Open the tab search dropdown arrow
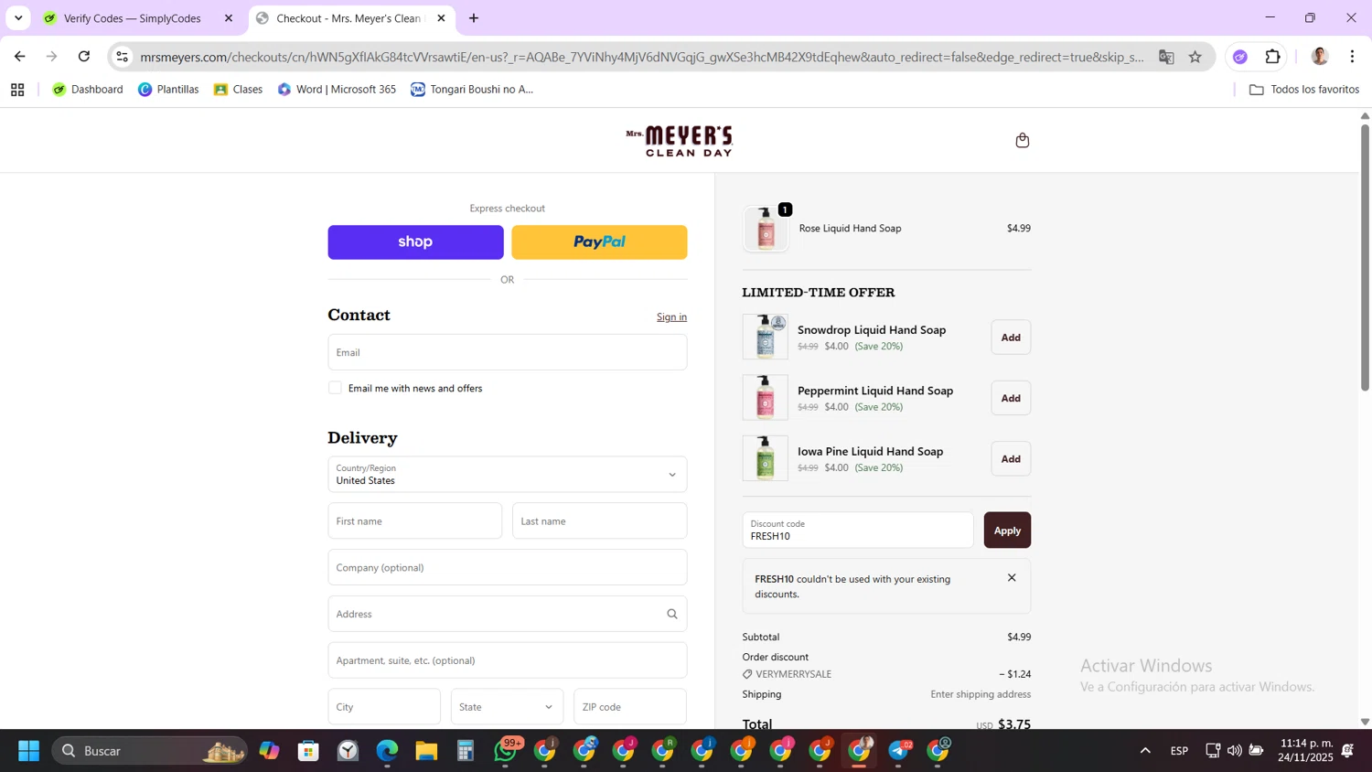This screenshot has width=1372, height=772. [18, 18]
